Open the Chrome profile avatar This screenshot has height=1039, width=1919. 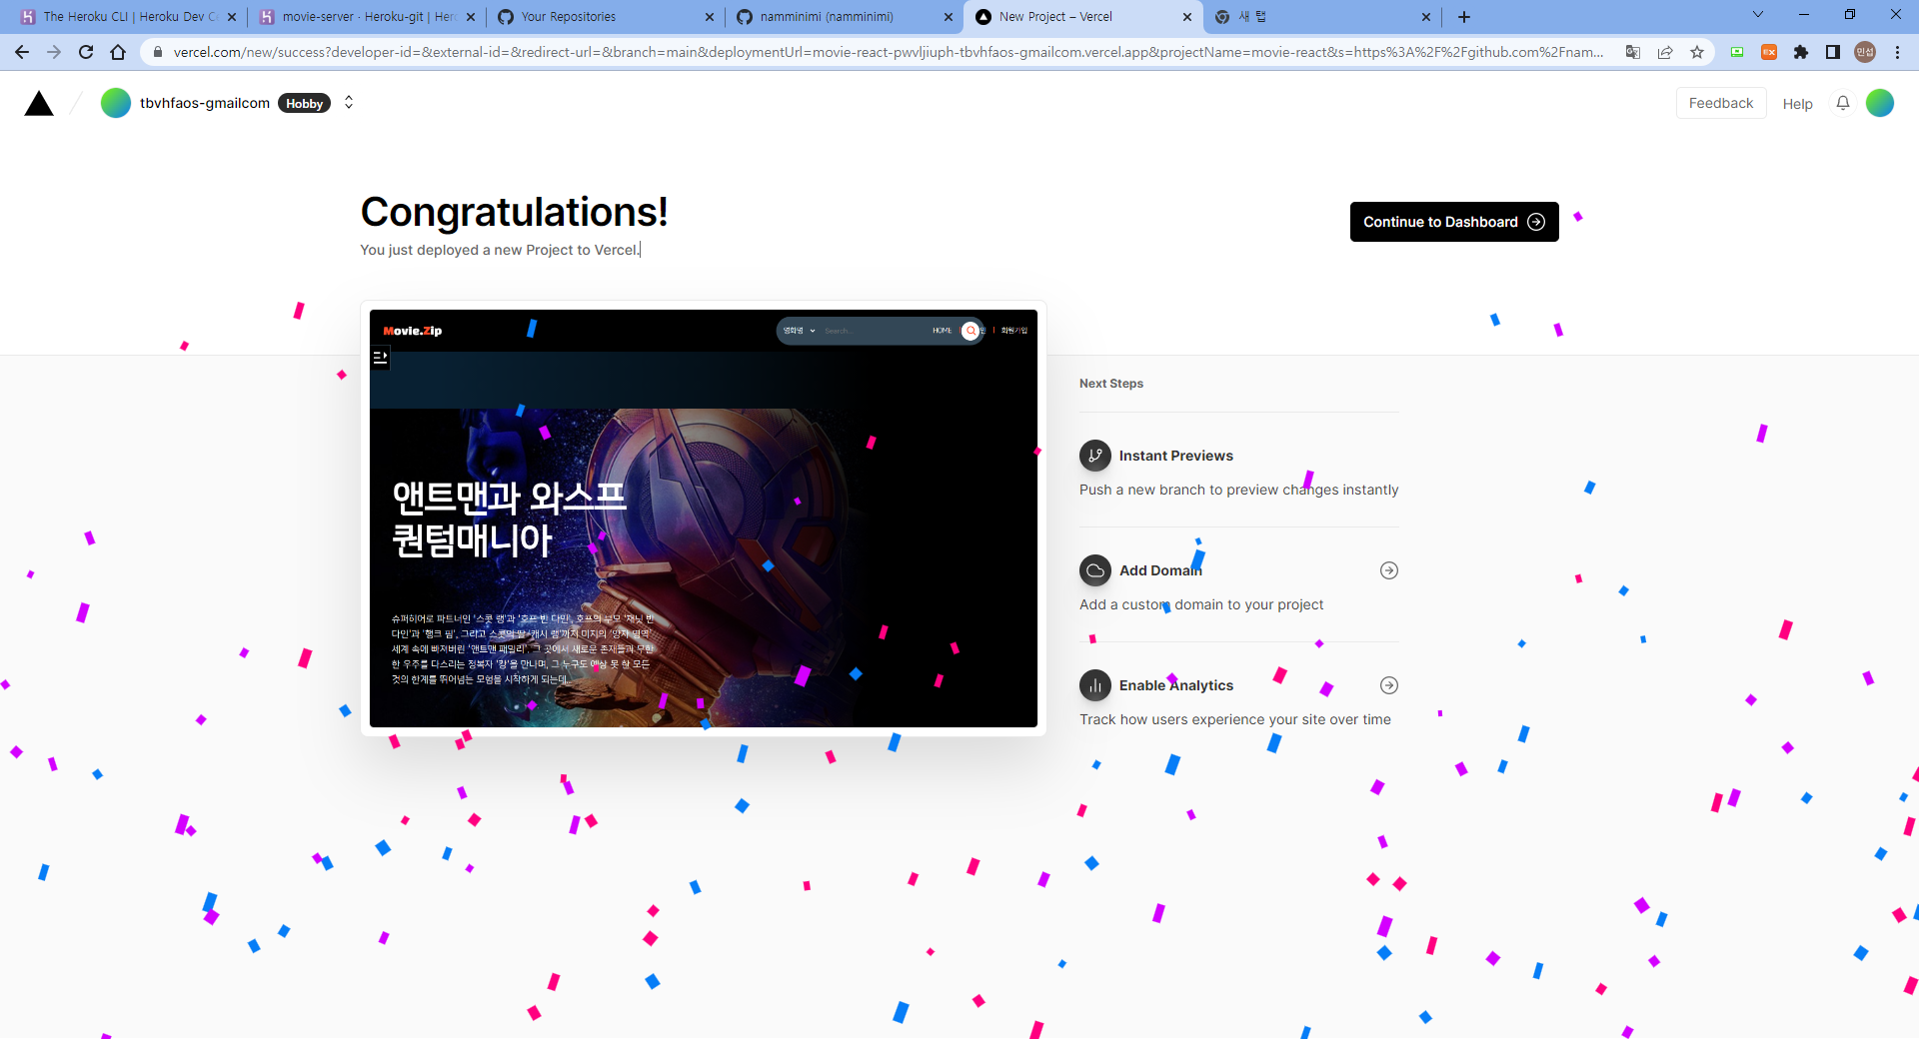[1865, 52]
